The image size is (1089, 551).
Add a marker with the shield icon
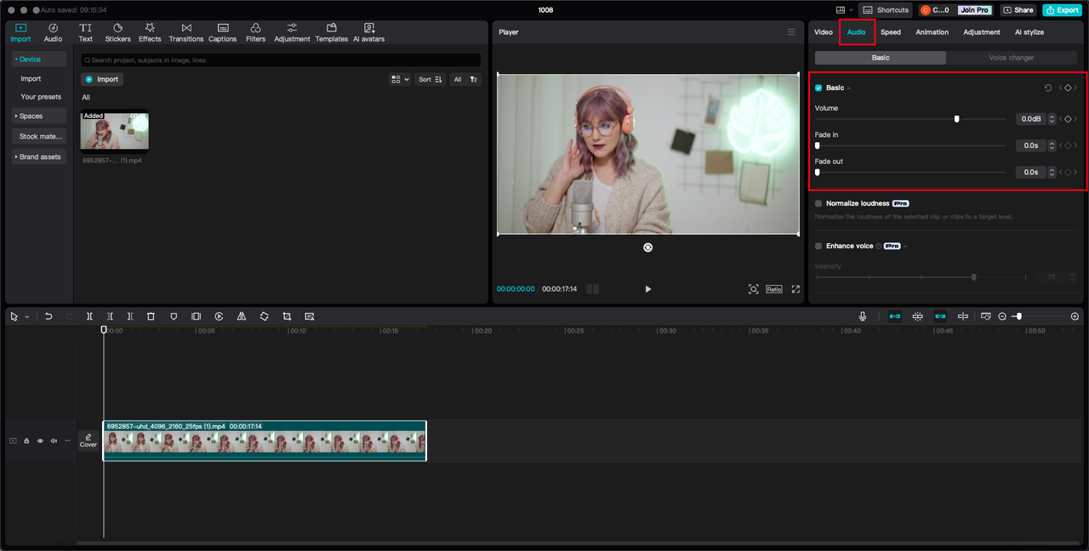coord(174,316)
